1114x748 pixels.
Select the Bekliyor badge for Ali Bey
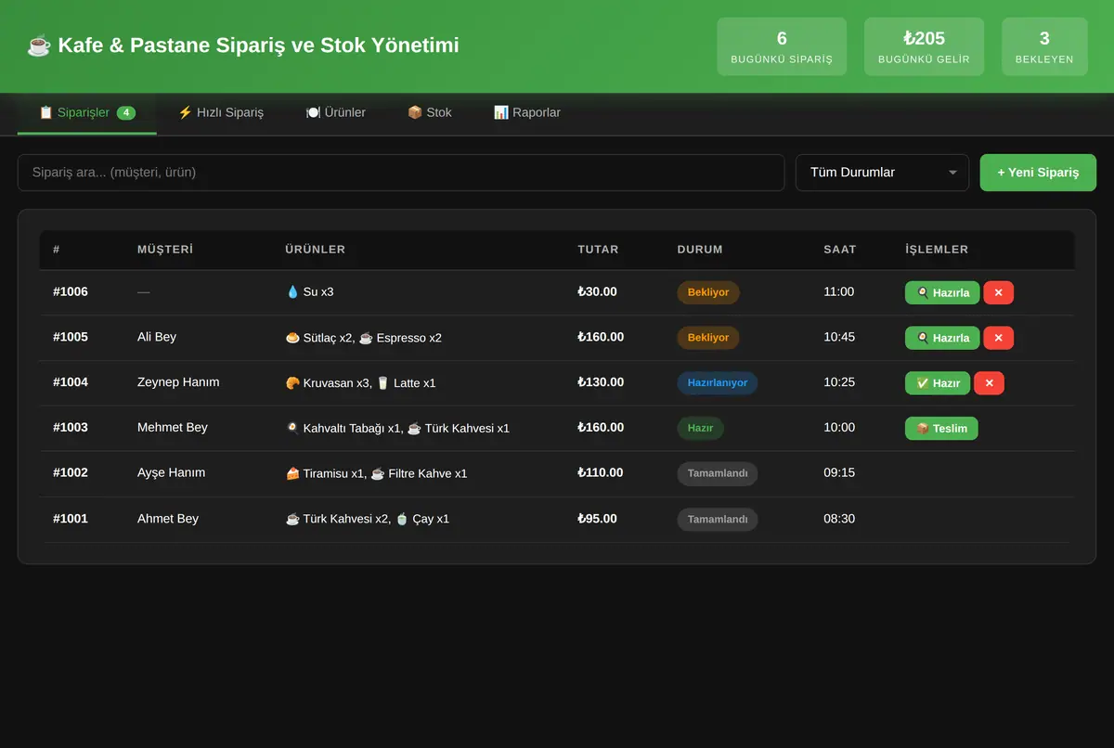click(708, 338)
